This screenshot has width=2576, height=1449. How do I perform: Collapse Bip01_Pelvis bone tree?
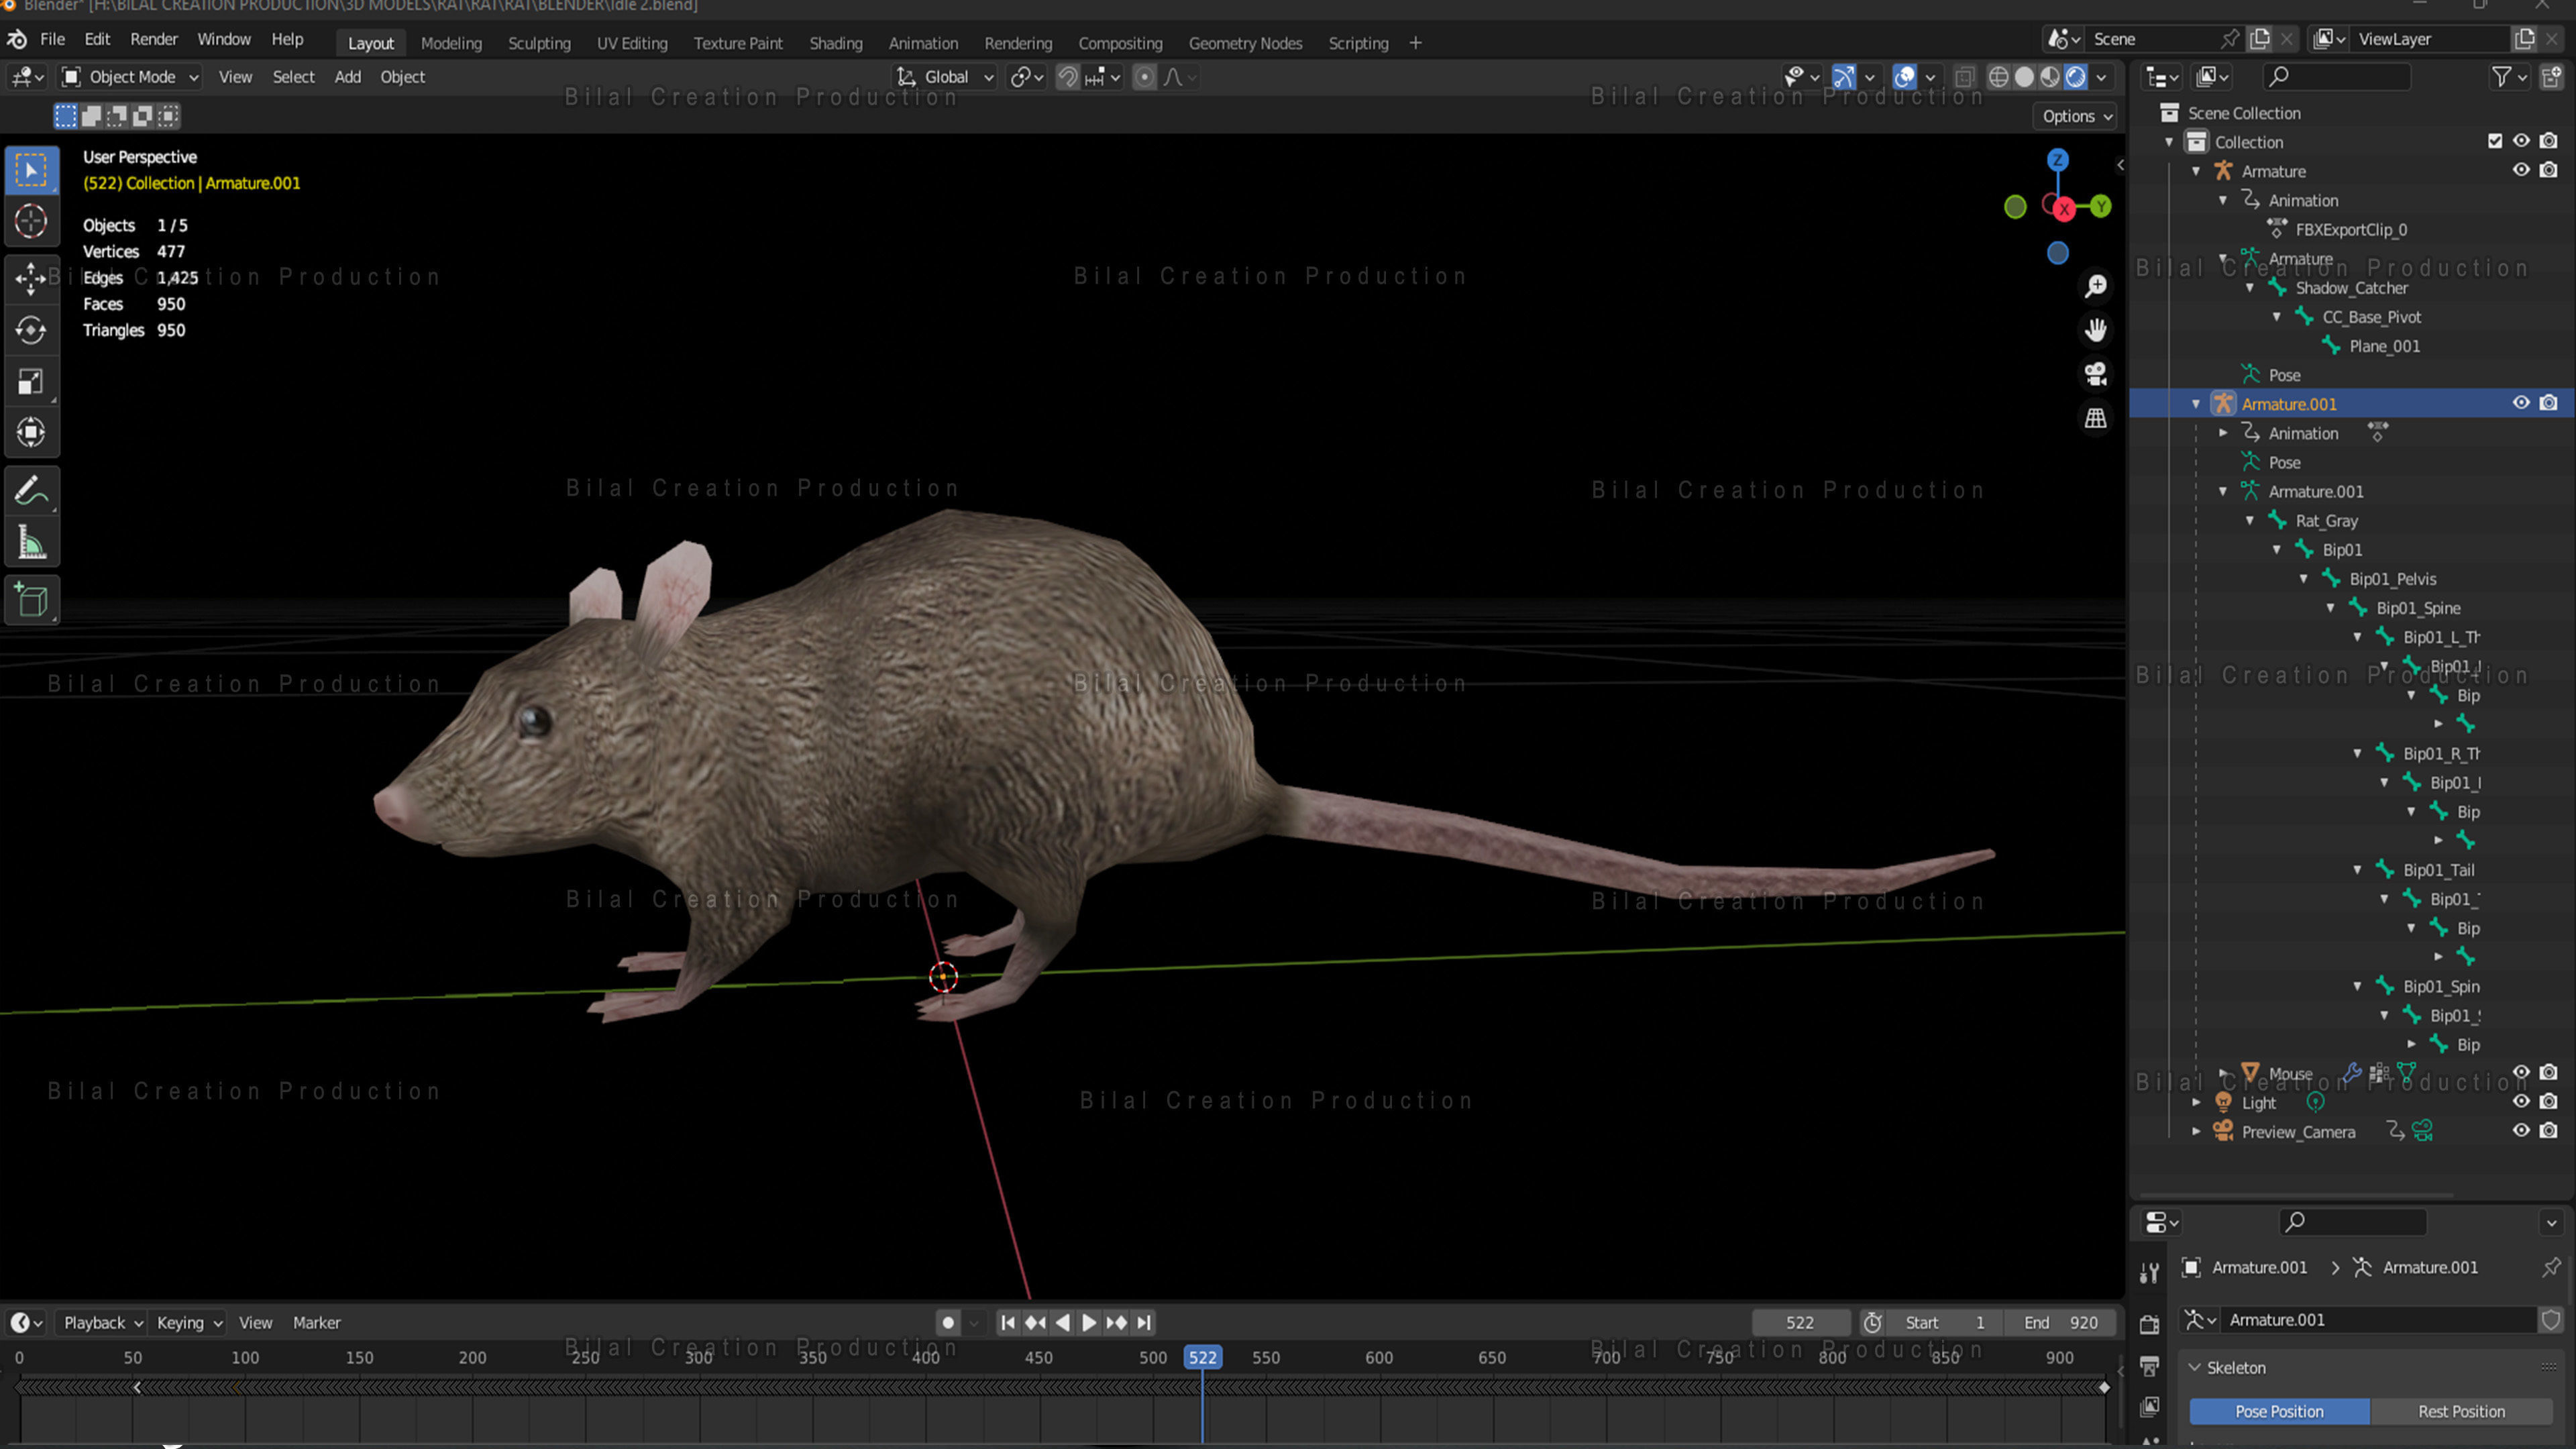pos(2304,579)
